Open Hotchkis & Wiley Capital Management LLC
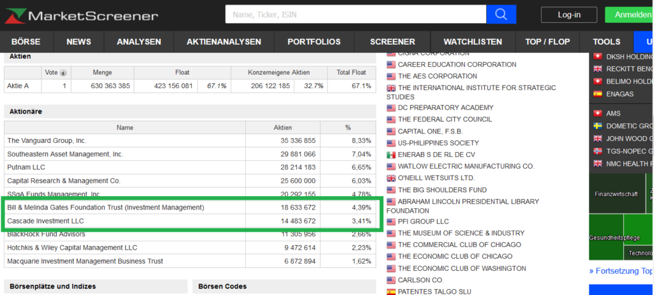This screenshot has width=654, height=295. pos(72,248)
